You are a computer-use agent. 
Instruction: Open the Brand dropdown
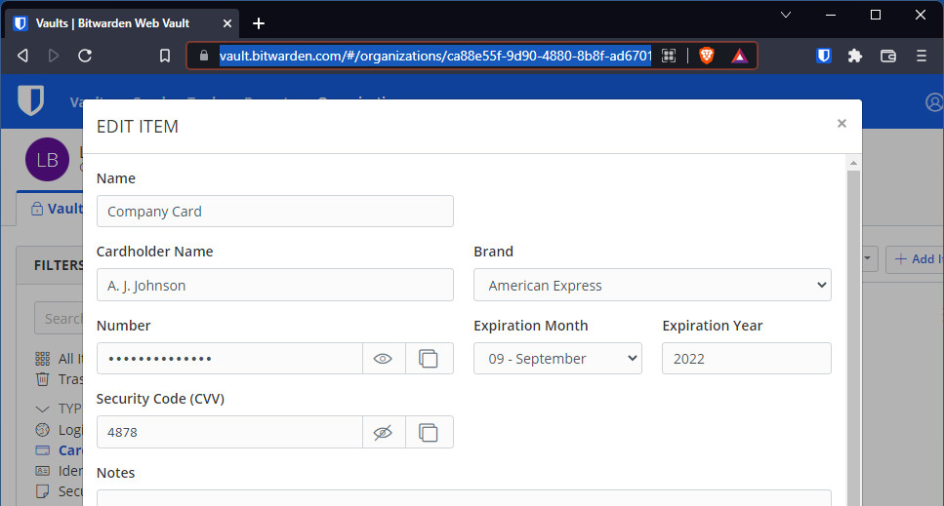click(x=652, y=286)
